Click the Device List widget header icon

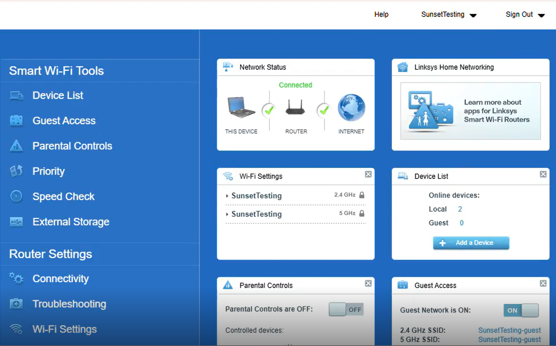pyautogui.click(x=403, y=176)
